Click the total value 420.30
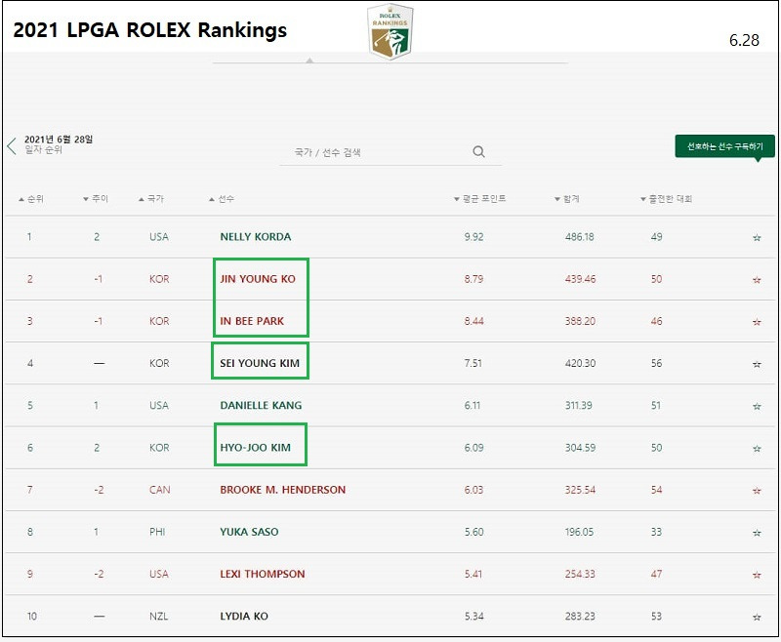The image size is (781, 642). (x=580, y=363)
